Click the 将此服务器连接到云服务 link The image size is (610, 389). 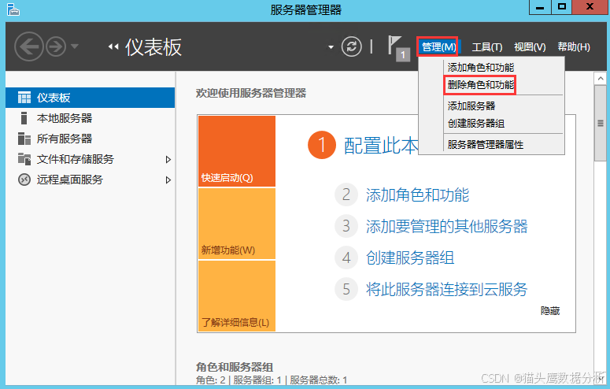click(446, 289)
